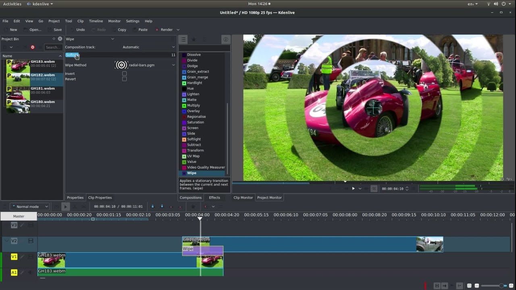The width and height of the screenshot is (516, 290).
Task: Toggle the composition info description icon
Action: point(226,39)
